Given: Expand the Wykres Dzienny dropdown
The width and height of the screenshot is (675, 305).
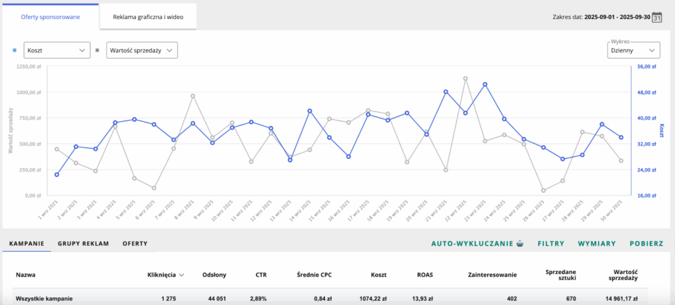Looking at the screenshot, I should tap(633, 50).
